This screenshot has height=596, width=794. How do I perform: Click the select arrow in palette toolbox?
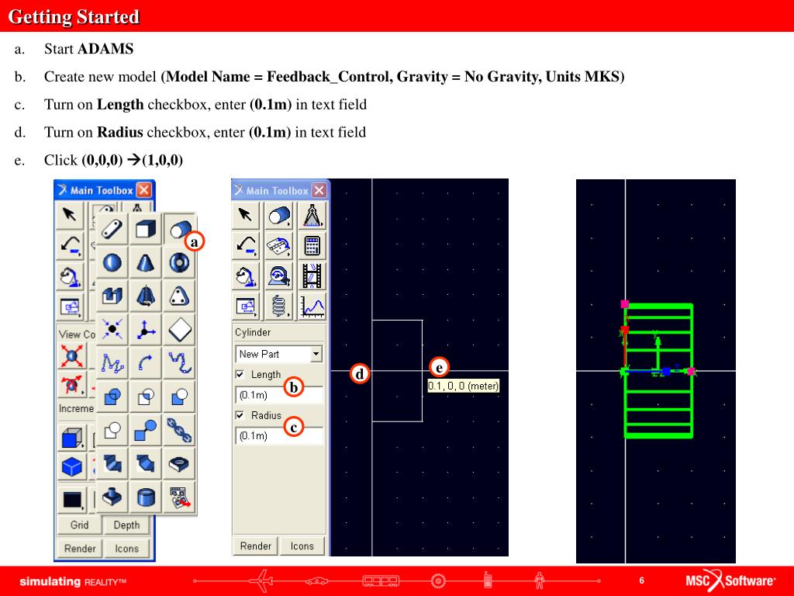pyautogui.click(x=71, y=215)
